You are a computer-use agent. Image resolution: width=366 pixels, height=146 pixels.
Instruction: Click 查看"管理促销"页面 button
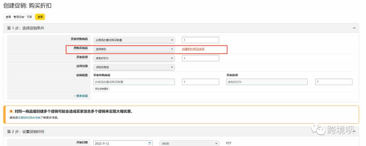19,17
